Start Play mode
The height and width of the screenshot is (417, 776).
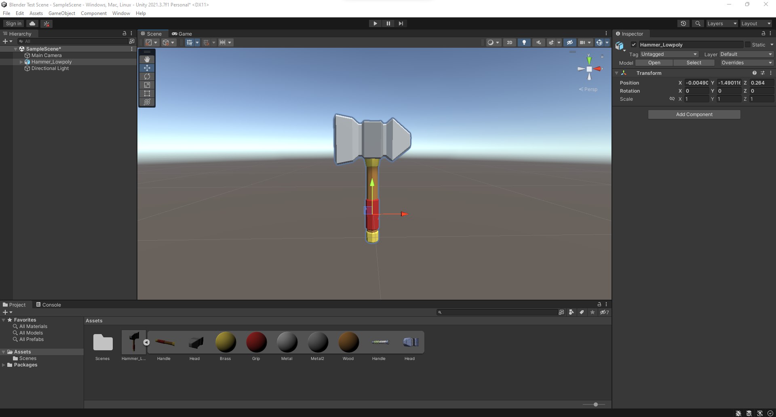(x=375, y=23)
